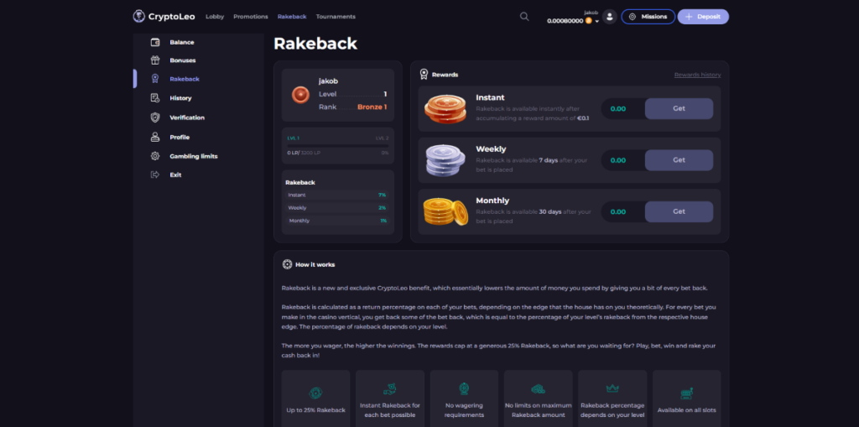Click the Gambling limits gear icon in the sidebar
The image size is (859, 427).
coord(155,156)
